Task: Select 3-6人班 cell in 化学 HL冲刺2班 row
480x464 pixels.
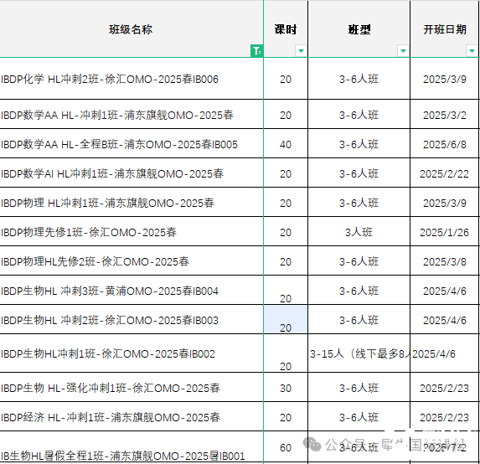Action: 359,79
